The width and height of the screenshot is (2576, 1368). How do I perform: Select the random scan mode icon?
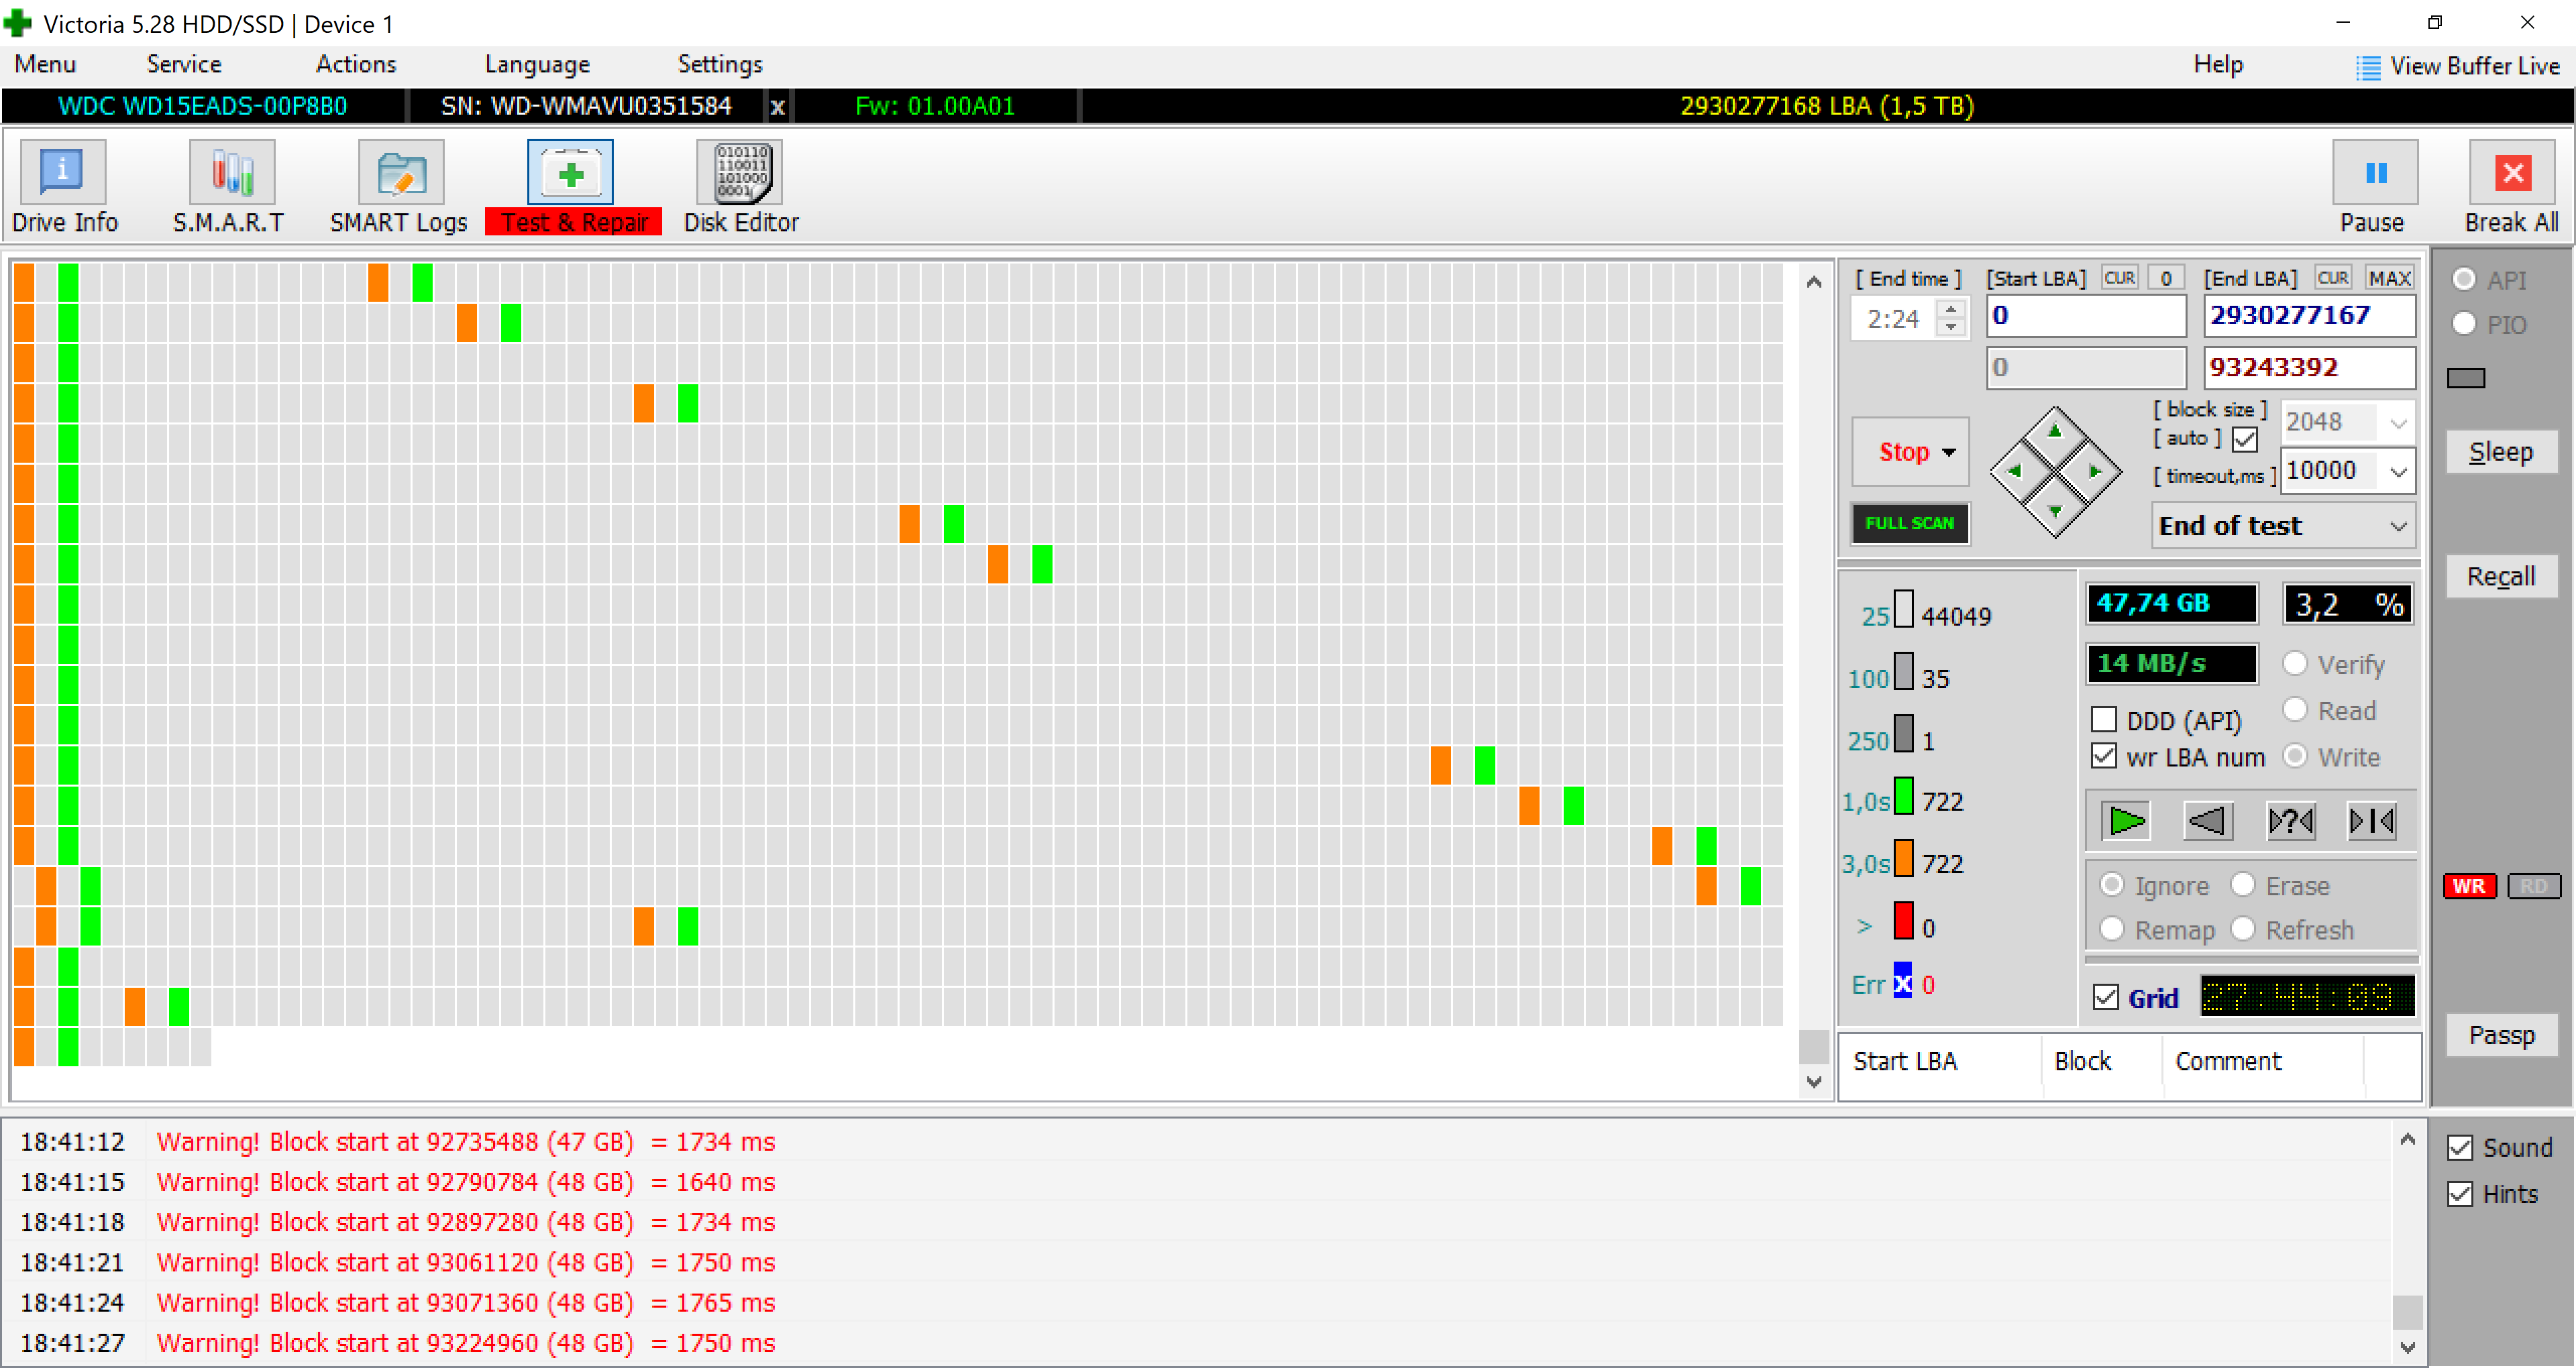click(x=2291, y=821)
